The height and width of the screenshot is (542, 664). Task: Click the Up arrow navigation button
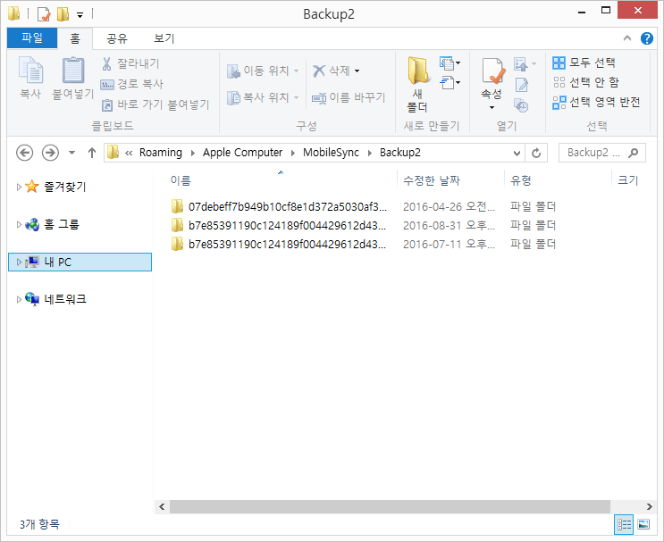[x=92, y=153]
